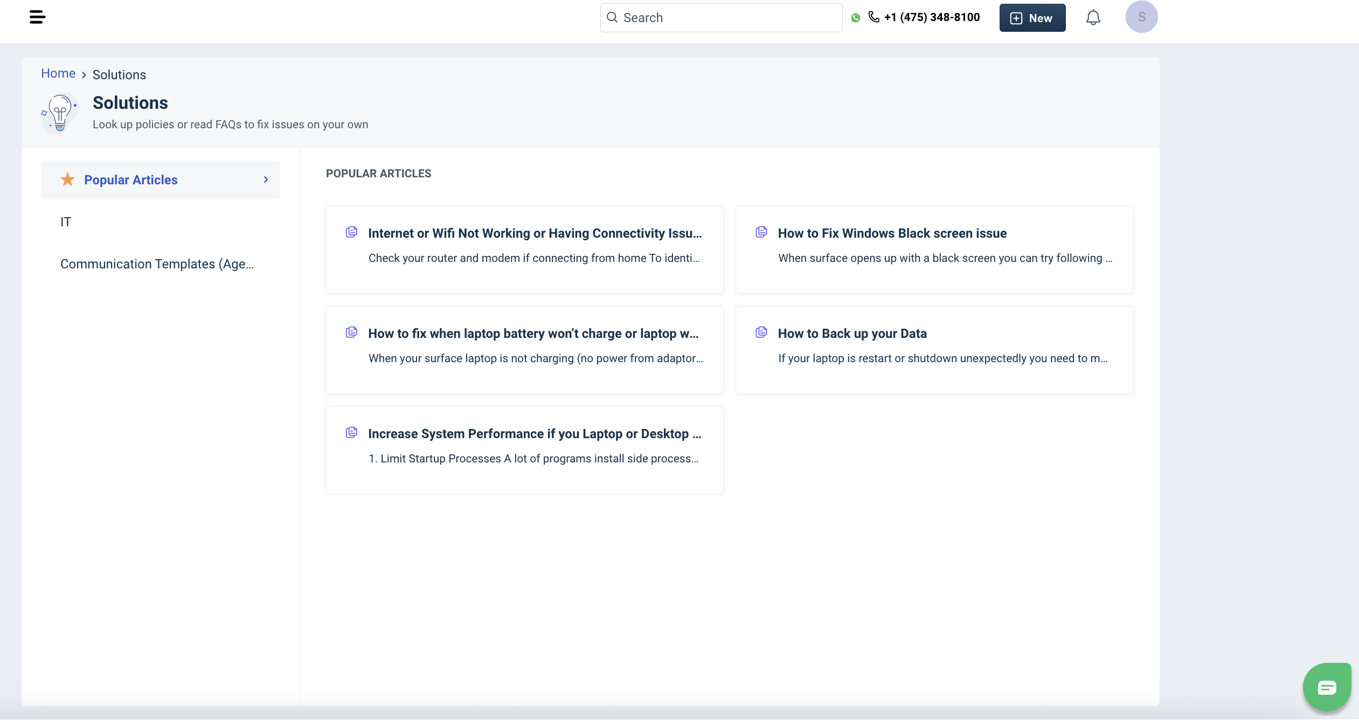Click the phone handset icon
Screen dimensions: 1359x720
pyautogui.click(x=873, y=17)
